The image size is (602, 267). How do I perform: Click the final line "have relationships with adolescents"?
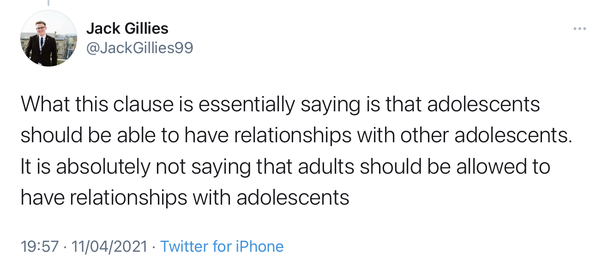click(185, 198)
